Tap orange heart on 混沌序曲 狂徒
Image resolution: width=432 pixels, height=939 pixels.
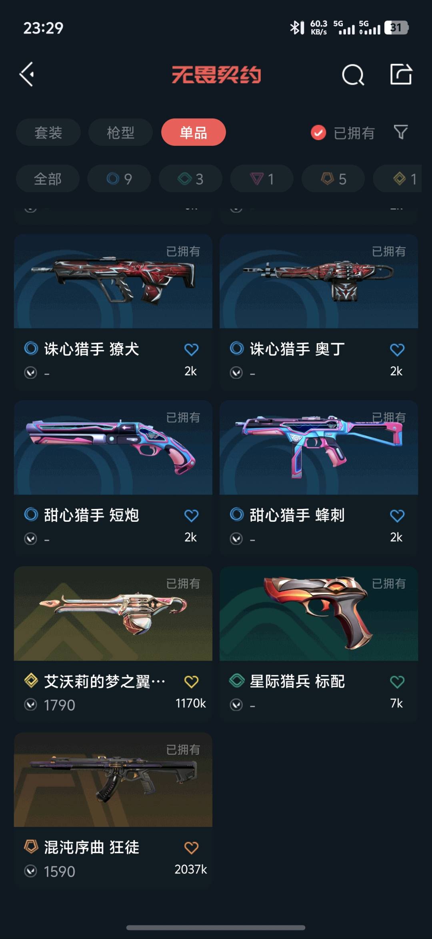click(191, 848)
